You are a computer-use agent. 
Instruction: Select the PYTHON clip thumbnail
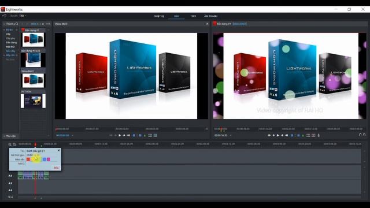[33, 101]
